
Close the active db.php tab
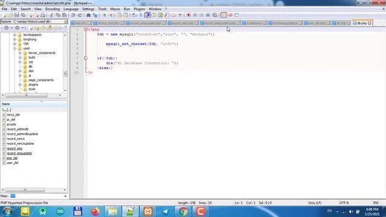pyautogui.click(x=370, y=23)
